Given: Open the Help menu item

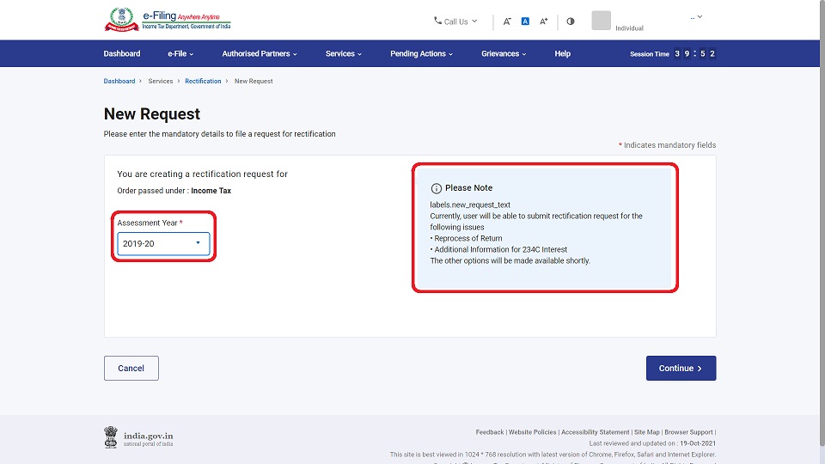Looking at the screenshot, I should [562, 53].
